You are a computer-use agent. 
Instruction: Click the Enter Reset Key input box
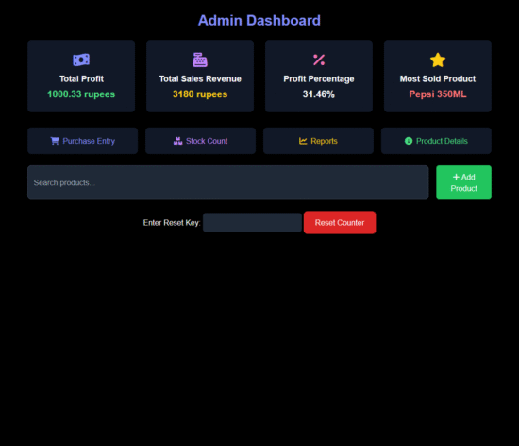pos(252,223)
